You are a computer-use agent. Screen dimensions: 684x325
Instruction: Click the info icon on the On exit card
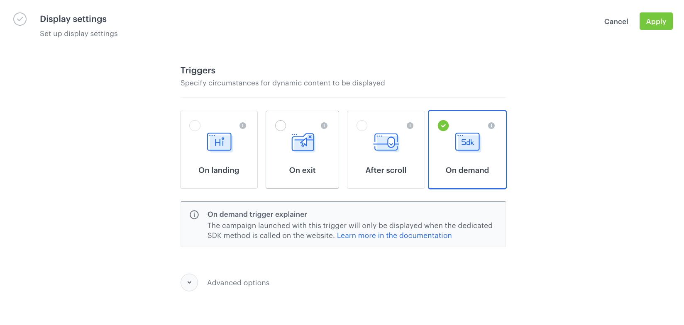[x=324, y=125]
